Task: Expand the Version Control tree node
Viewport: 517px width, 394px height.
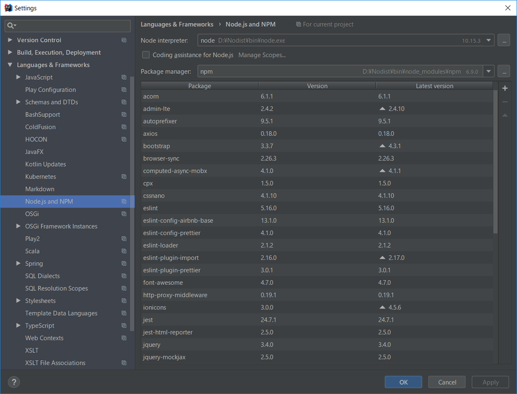Action: pyautogui.click(x=10, y=40)
